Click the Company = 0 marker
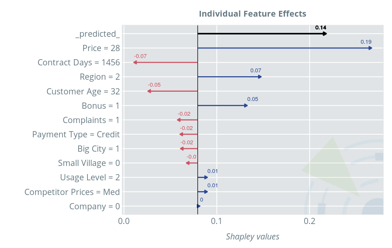This screenshot has width=392, height=248. pos(199,206)
